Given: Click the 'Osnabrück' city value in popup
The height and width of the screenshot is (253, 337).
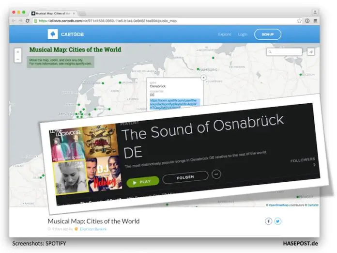Looking at the screenshot, I should 157,86.
